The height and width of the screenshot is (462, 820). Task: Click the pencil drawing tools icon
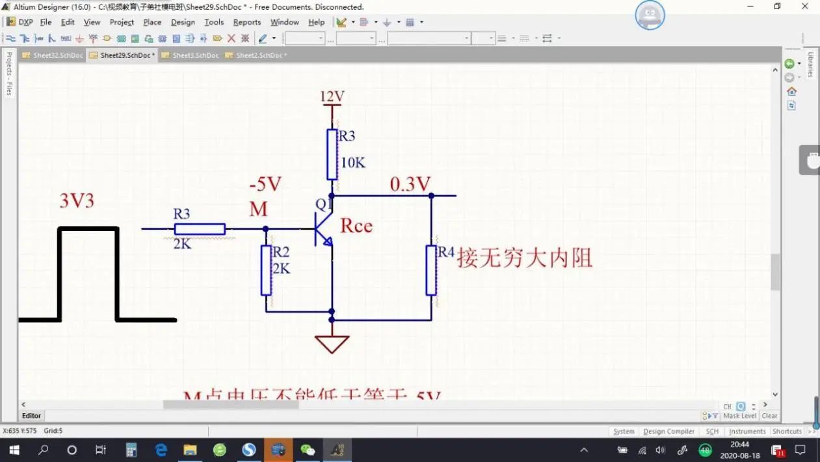262,38
